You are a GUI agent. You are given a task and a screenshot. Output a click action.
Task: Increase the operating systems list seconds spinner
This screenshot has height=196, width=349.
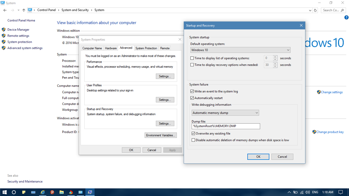[x=275, y=57]
